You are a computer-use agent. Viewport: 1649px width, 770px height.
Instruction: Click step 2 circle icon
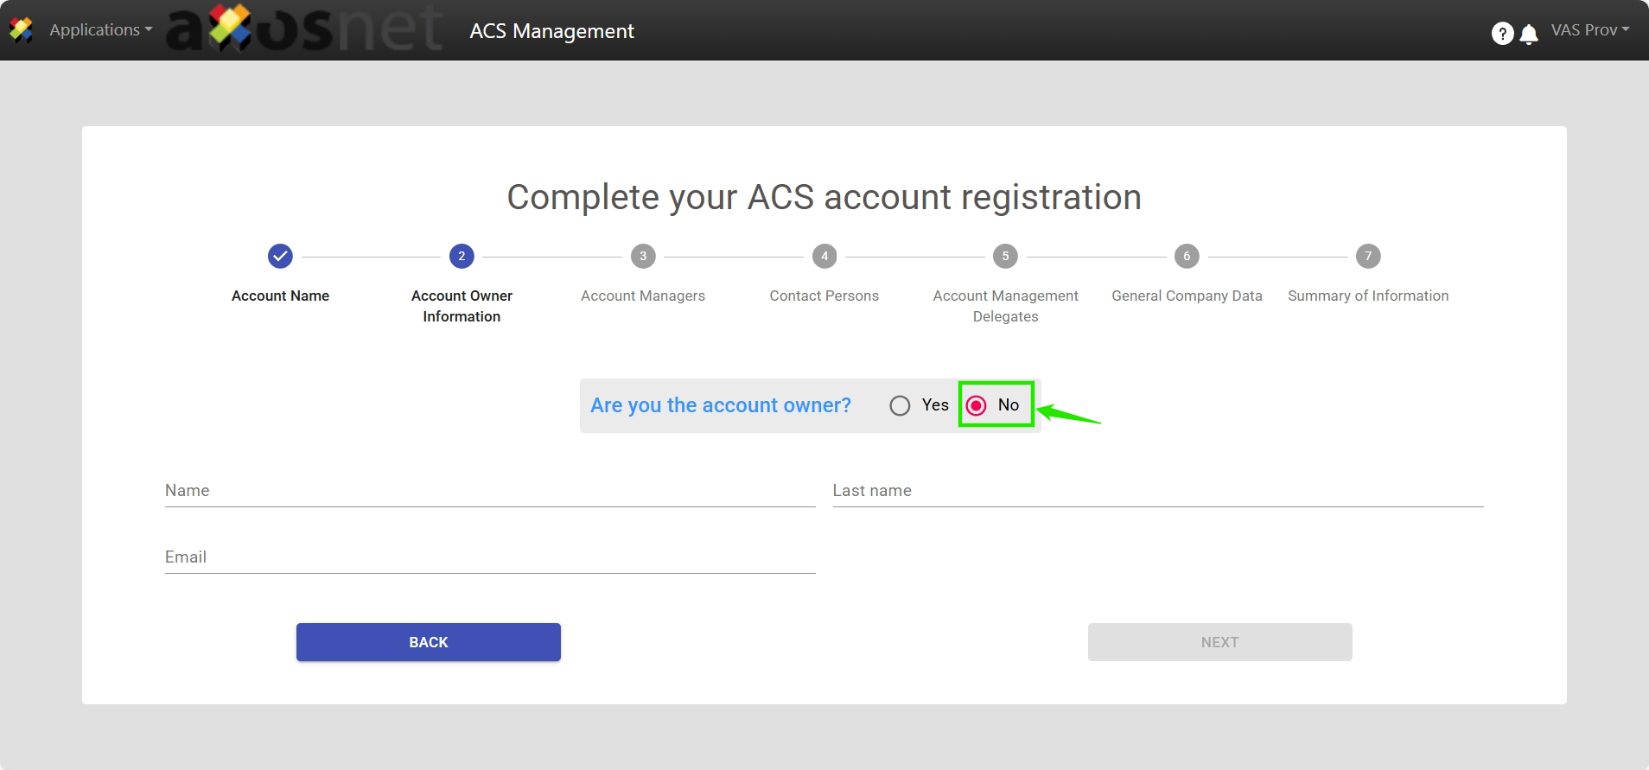pos(462,256)
